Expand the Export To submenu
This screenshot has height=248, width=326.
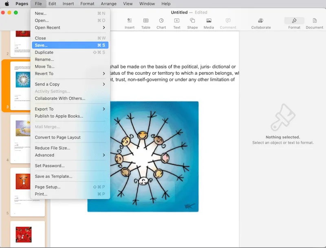pyautogui.click(x=45, y=109)
